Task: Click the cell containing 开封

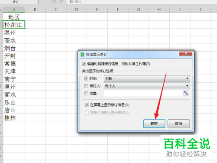Action: coord(14,55)
